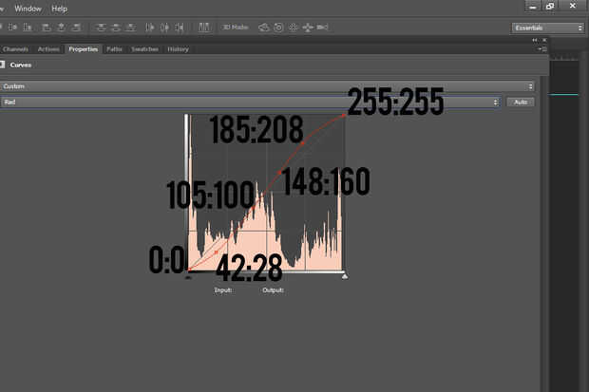
Task: Distribute horizontal centers of layers
Action: pyautogui.click(x=164, y=27)
